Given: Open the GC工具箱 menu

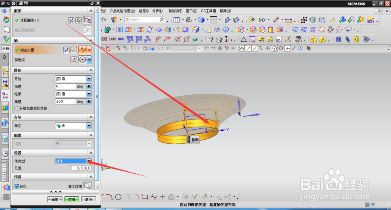Looking at the screenshot, I should pos(208,11).
